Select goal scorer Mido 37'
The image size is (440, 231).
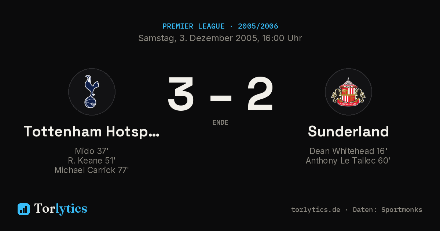tap(92, 151)
